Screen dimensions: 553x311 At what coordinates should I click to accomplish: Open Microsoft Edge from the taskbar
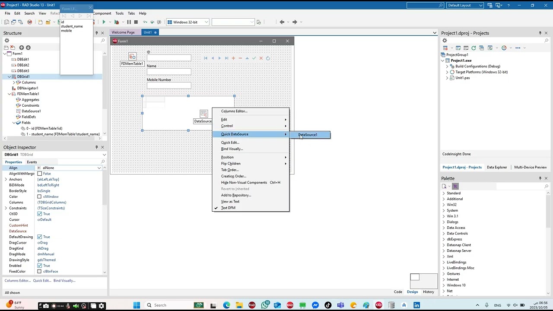pyautogui.click(x=226, y=305)
